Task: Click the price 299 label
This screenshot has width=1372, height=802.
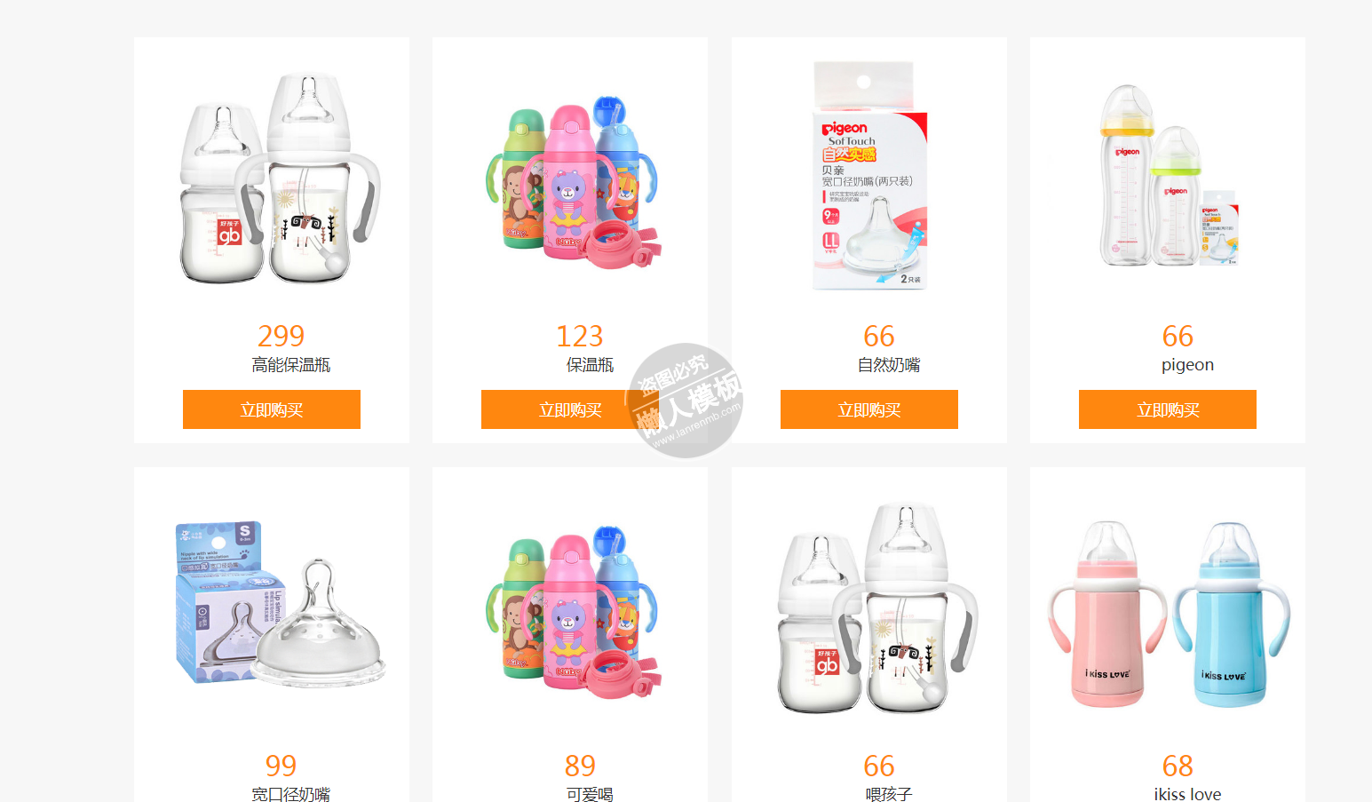Action: [x=282, y=336]
